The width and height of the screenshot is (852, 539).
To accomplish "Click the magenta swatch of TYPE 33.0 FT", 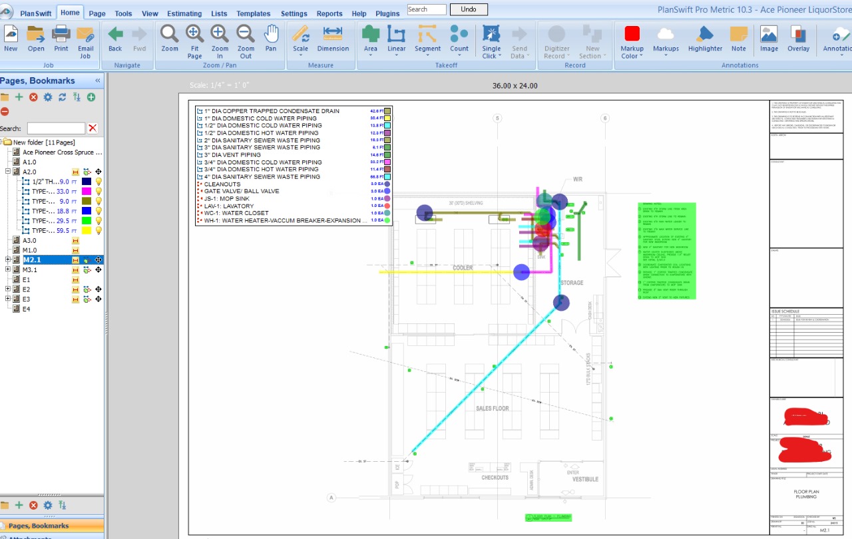I will tap(87, 192).
